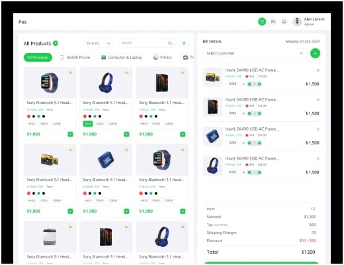Open the notification bell in the header

[284, 22]
